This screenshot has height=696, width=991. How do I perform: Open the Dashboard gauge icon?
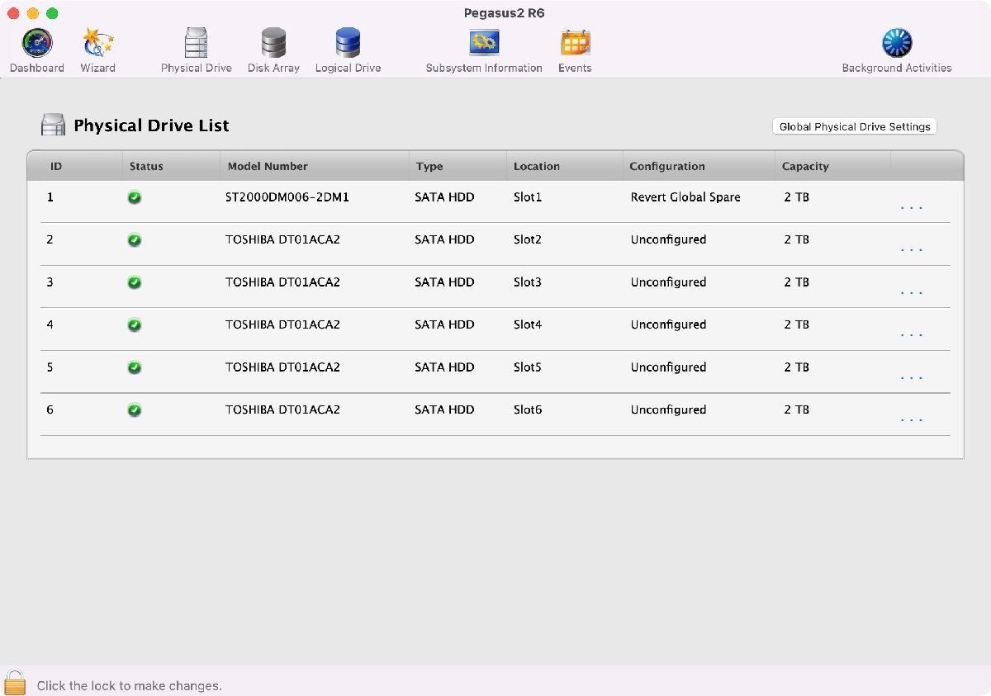pyautogui.click(x=36, y=43)
